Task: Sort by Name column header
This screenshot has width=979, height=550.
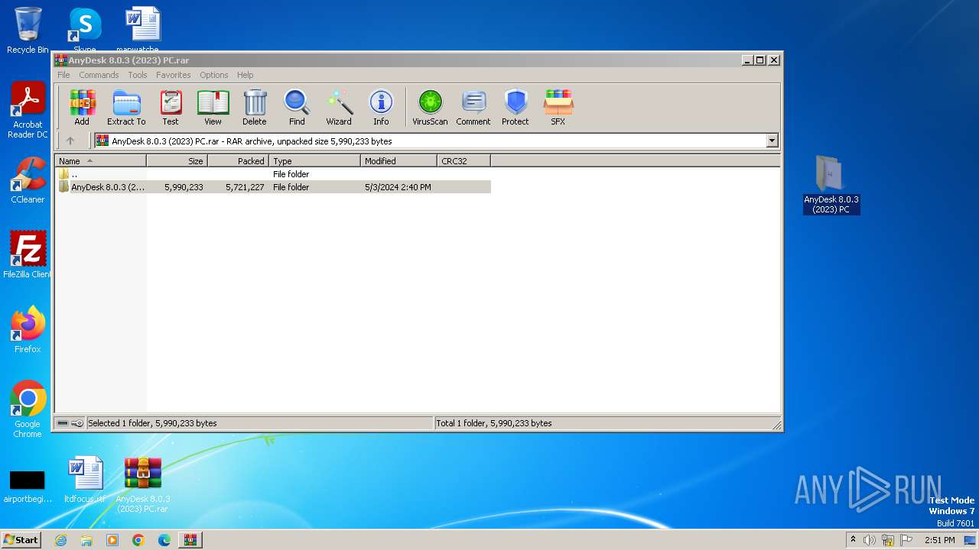Action: pyautogui.click(x=100, y=160)
